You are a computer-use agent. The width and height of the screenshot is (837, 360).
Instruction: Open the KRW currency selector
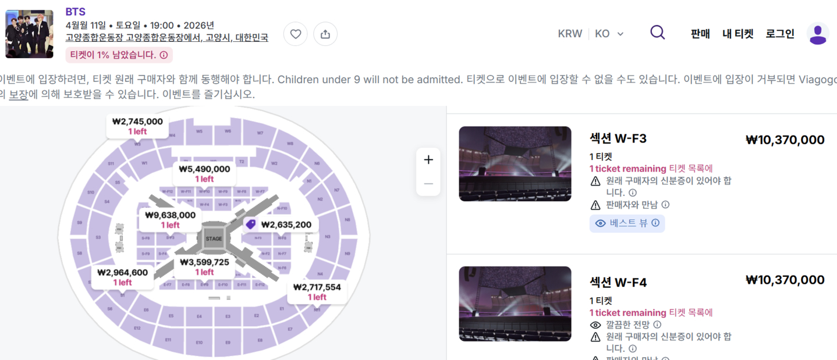pyautogui.click(x=570, y=33)
